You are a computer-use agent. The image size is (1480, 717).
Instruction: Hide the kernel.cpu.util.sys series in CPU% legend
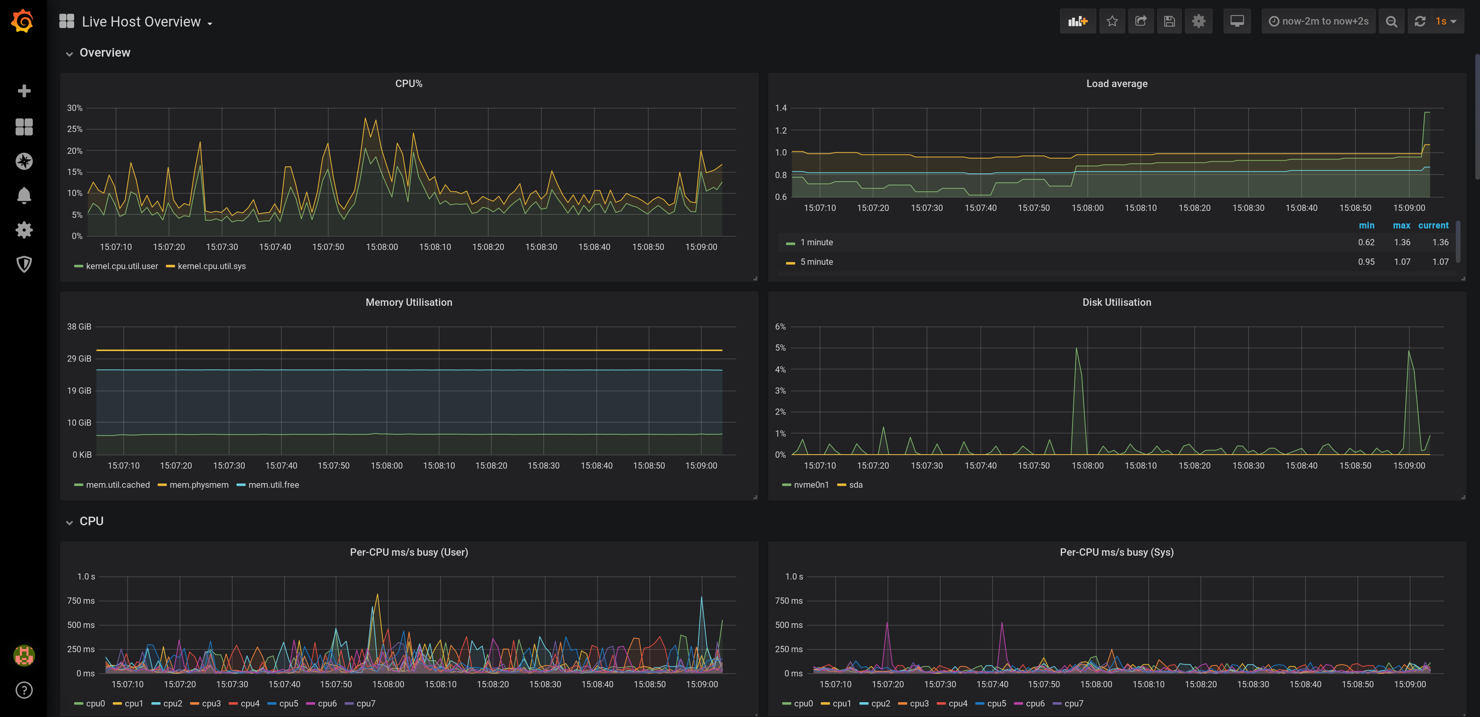tap(211, 266)
